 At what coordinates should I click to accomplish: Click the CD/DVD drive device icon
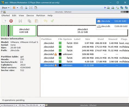point(117,8)
